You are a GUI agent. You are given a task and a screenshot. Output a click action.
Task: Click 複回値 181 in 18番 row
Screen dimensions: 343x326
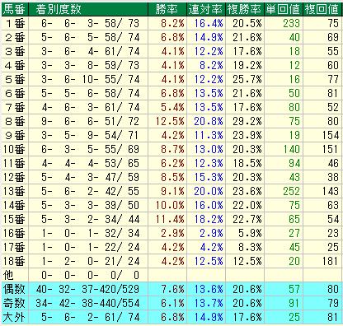pyautogui.click(x=331, y=262)
